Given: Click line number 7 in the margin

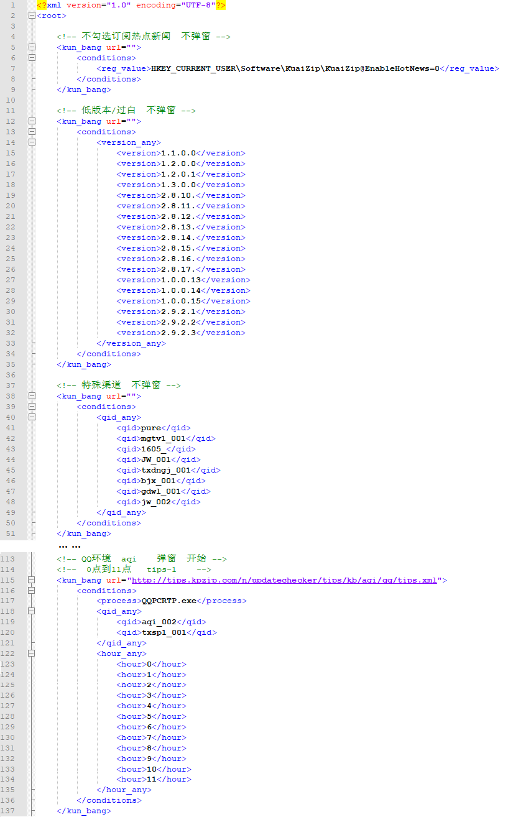Looking at the screenshot, I should [x=12, y=68].
